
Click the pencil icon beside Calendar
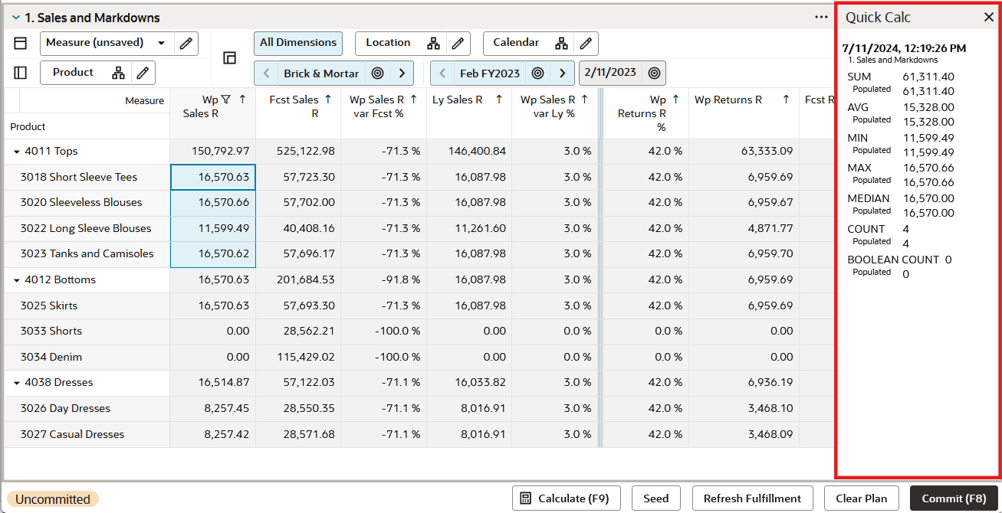586,43
